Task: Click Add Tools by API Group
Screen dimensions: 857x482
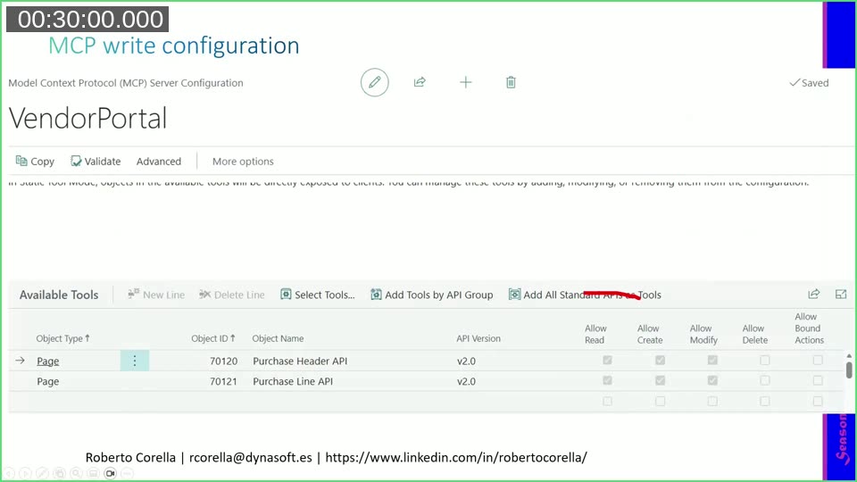Action: click(x=432, y=295)
